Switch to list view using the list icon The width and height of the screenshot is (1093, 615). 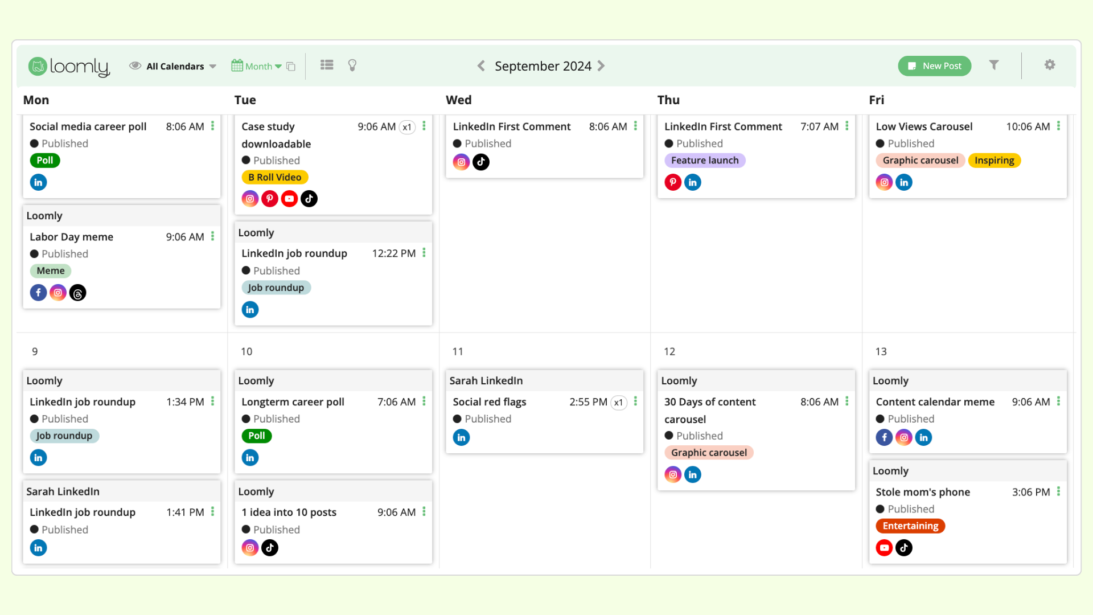(x=326, y=65)
